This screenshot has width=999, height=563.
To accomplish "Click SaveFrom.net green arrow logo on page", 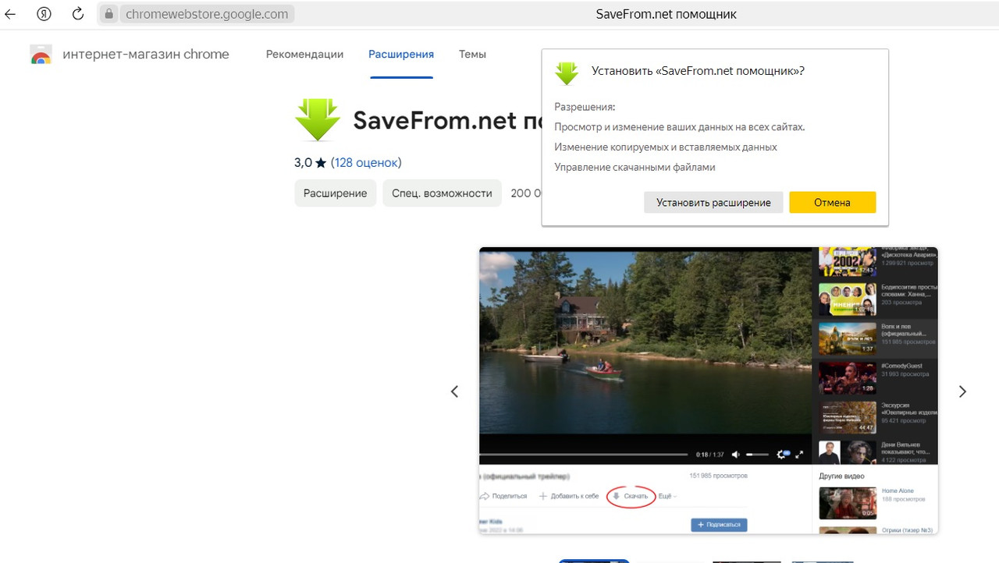I will pyautogui.click(x=318, y=119).
